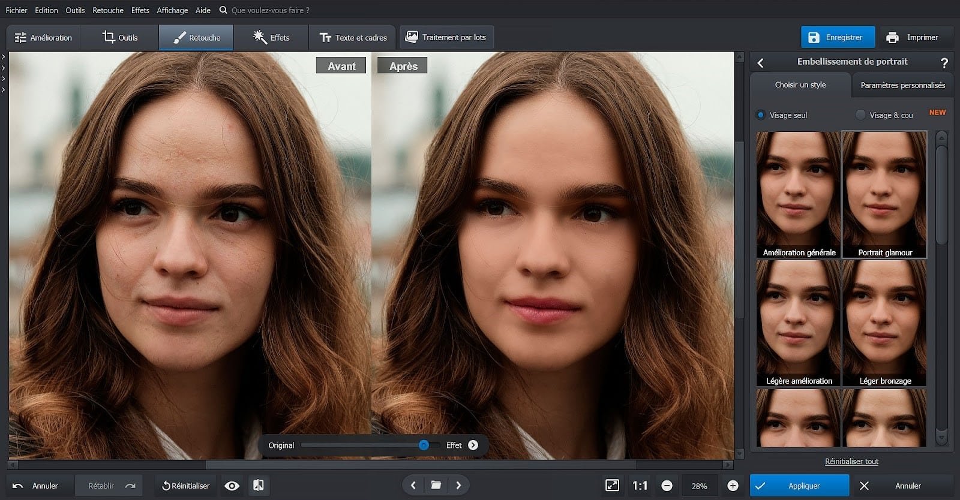Open the Aide menu

click(203, 10)
